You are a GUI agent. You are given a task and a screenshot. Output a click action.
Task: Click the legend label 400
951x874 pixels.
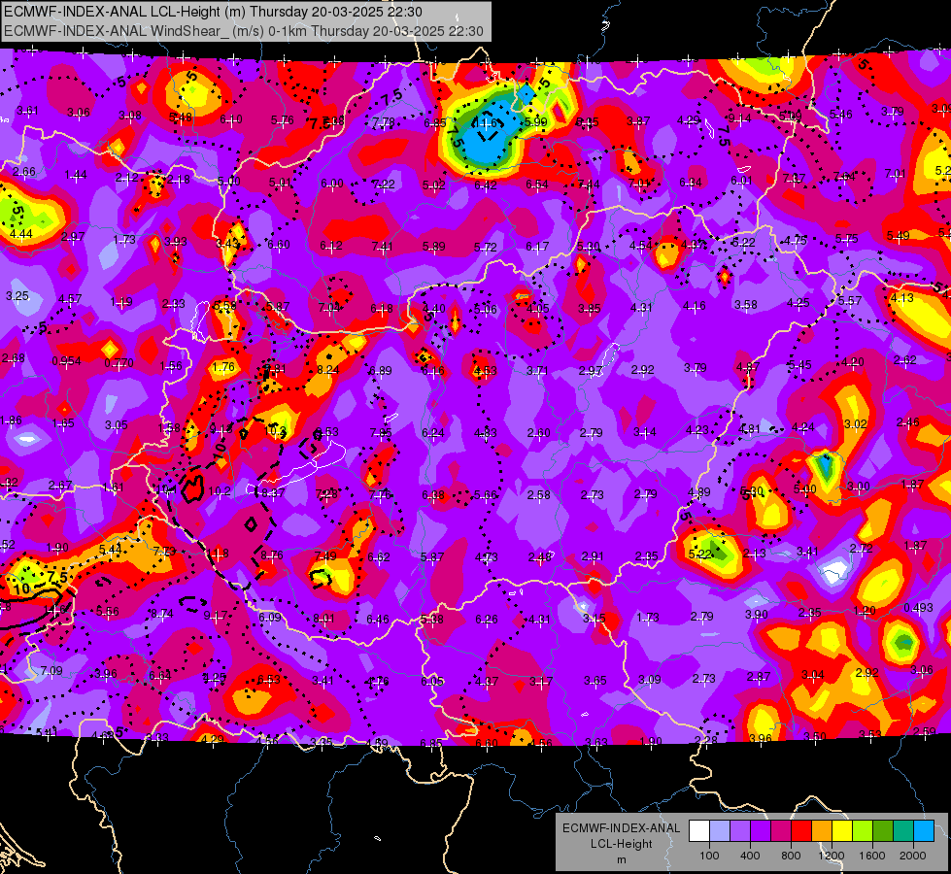(750, 856)
